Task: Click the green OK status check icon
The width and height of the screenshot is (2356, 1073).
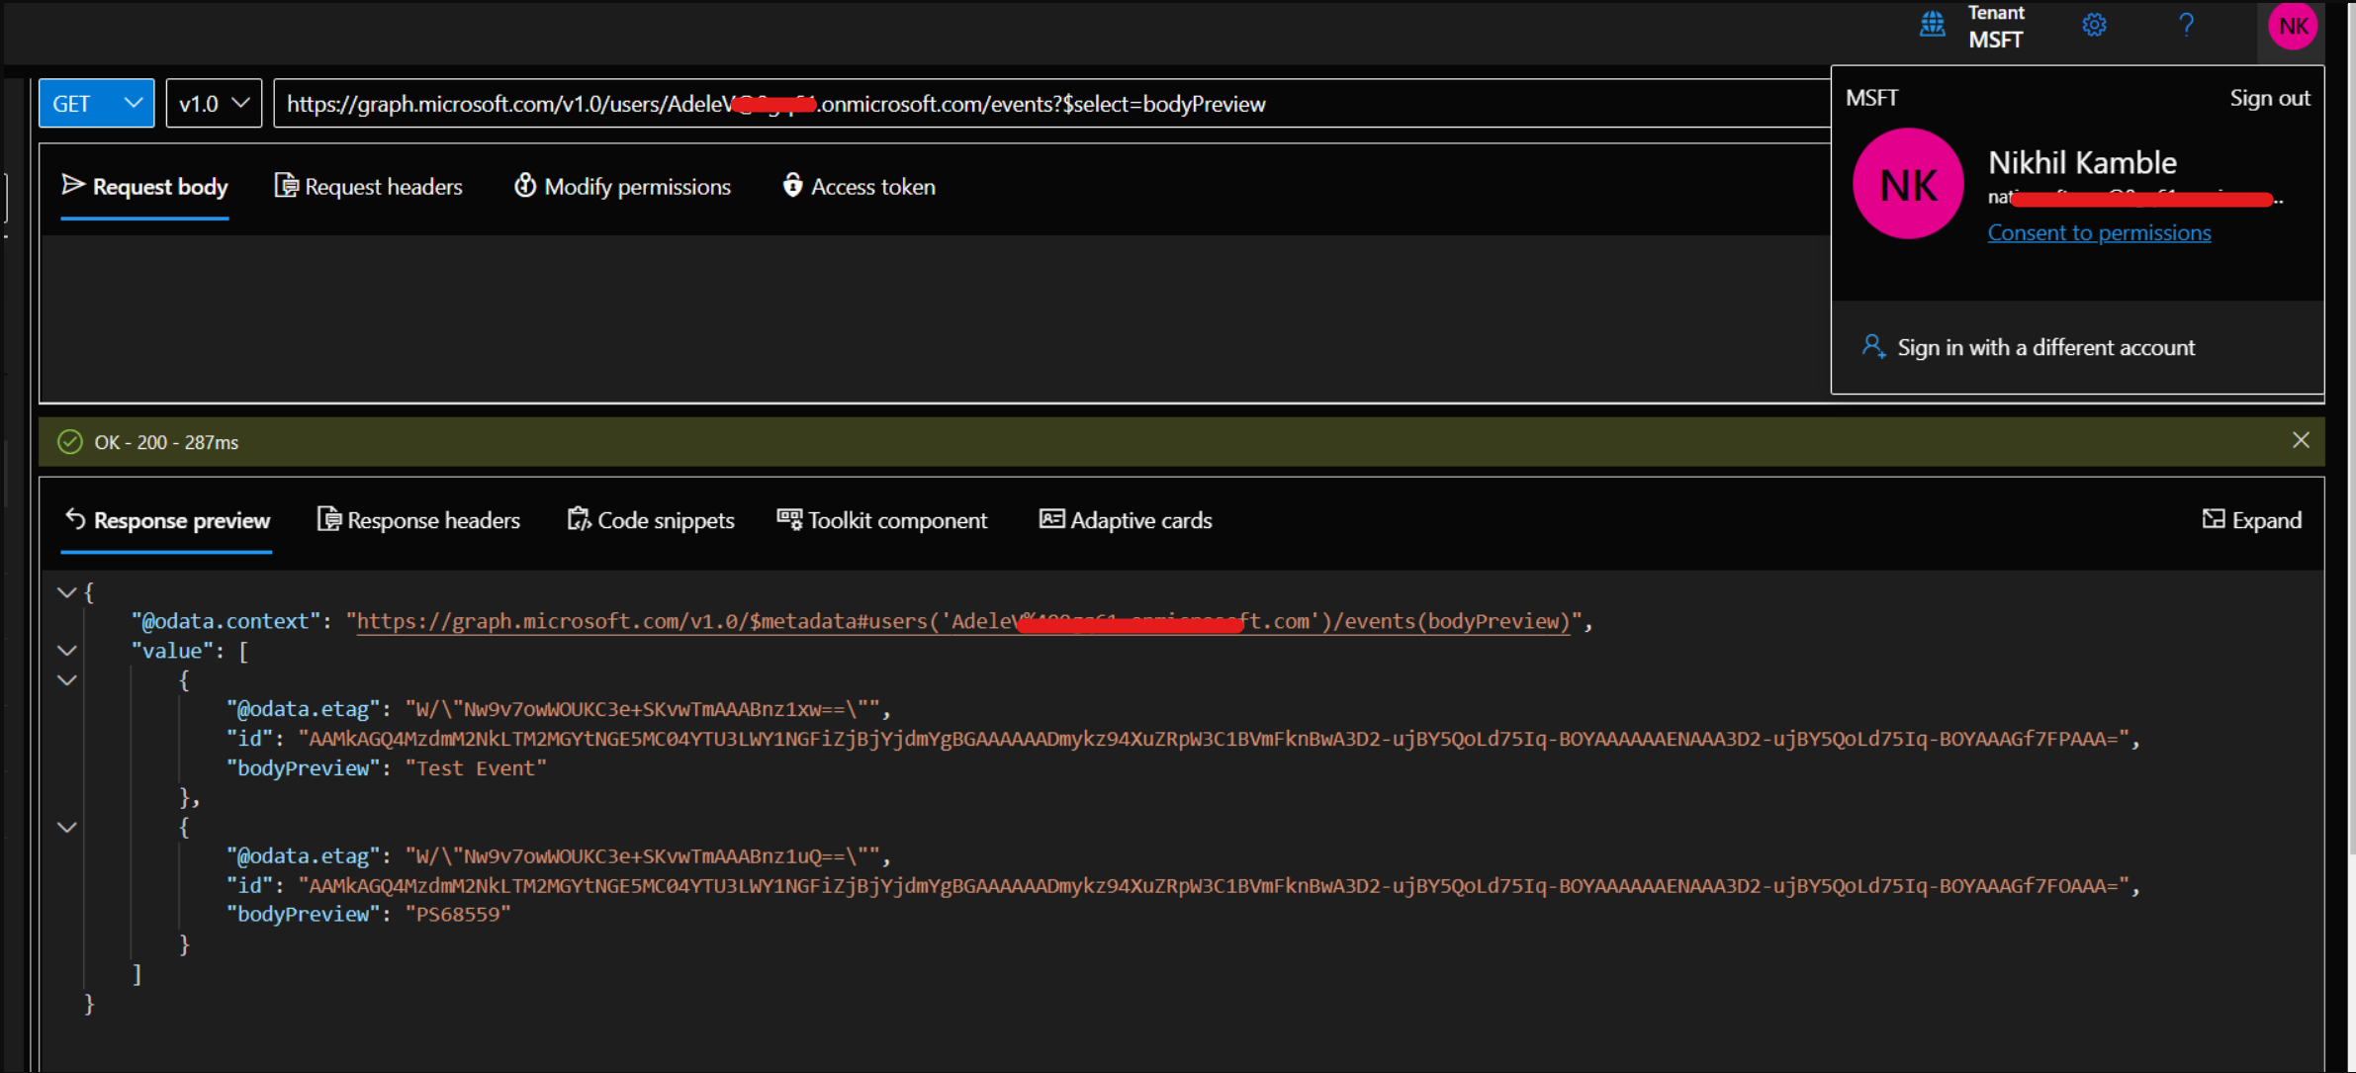Action: click(x=69, y=441)
